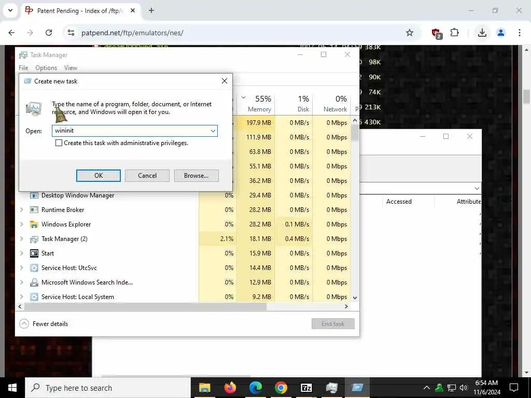Expand Service Host: Local System

pyautogui.click(x=22, y=297)
